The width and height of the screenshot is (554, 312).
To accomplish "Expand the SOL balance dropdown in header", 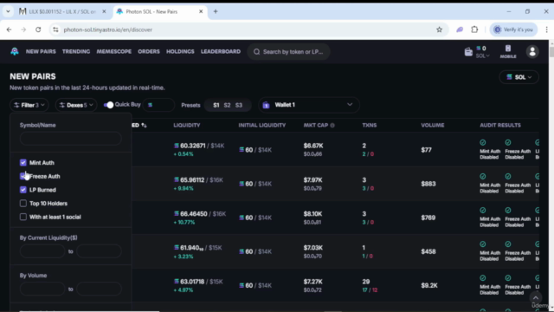I will (x=483, y=55).
